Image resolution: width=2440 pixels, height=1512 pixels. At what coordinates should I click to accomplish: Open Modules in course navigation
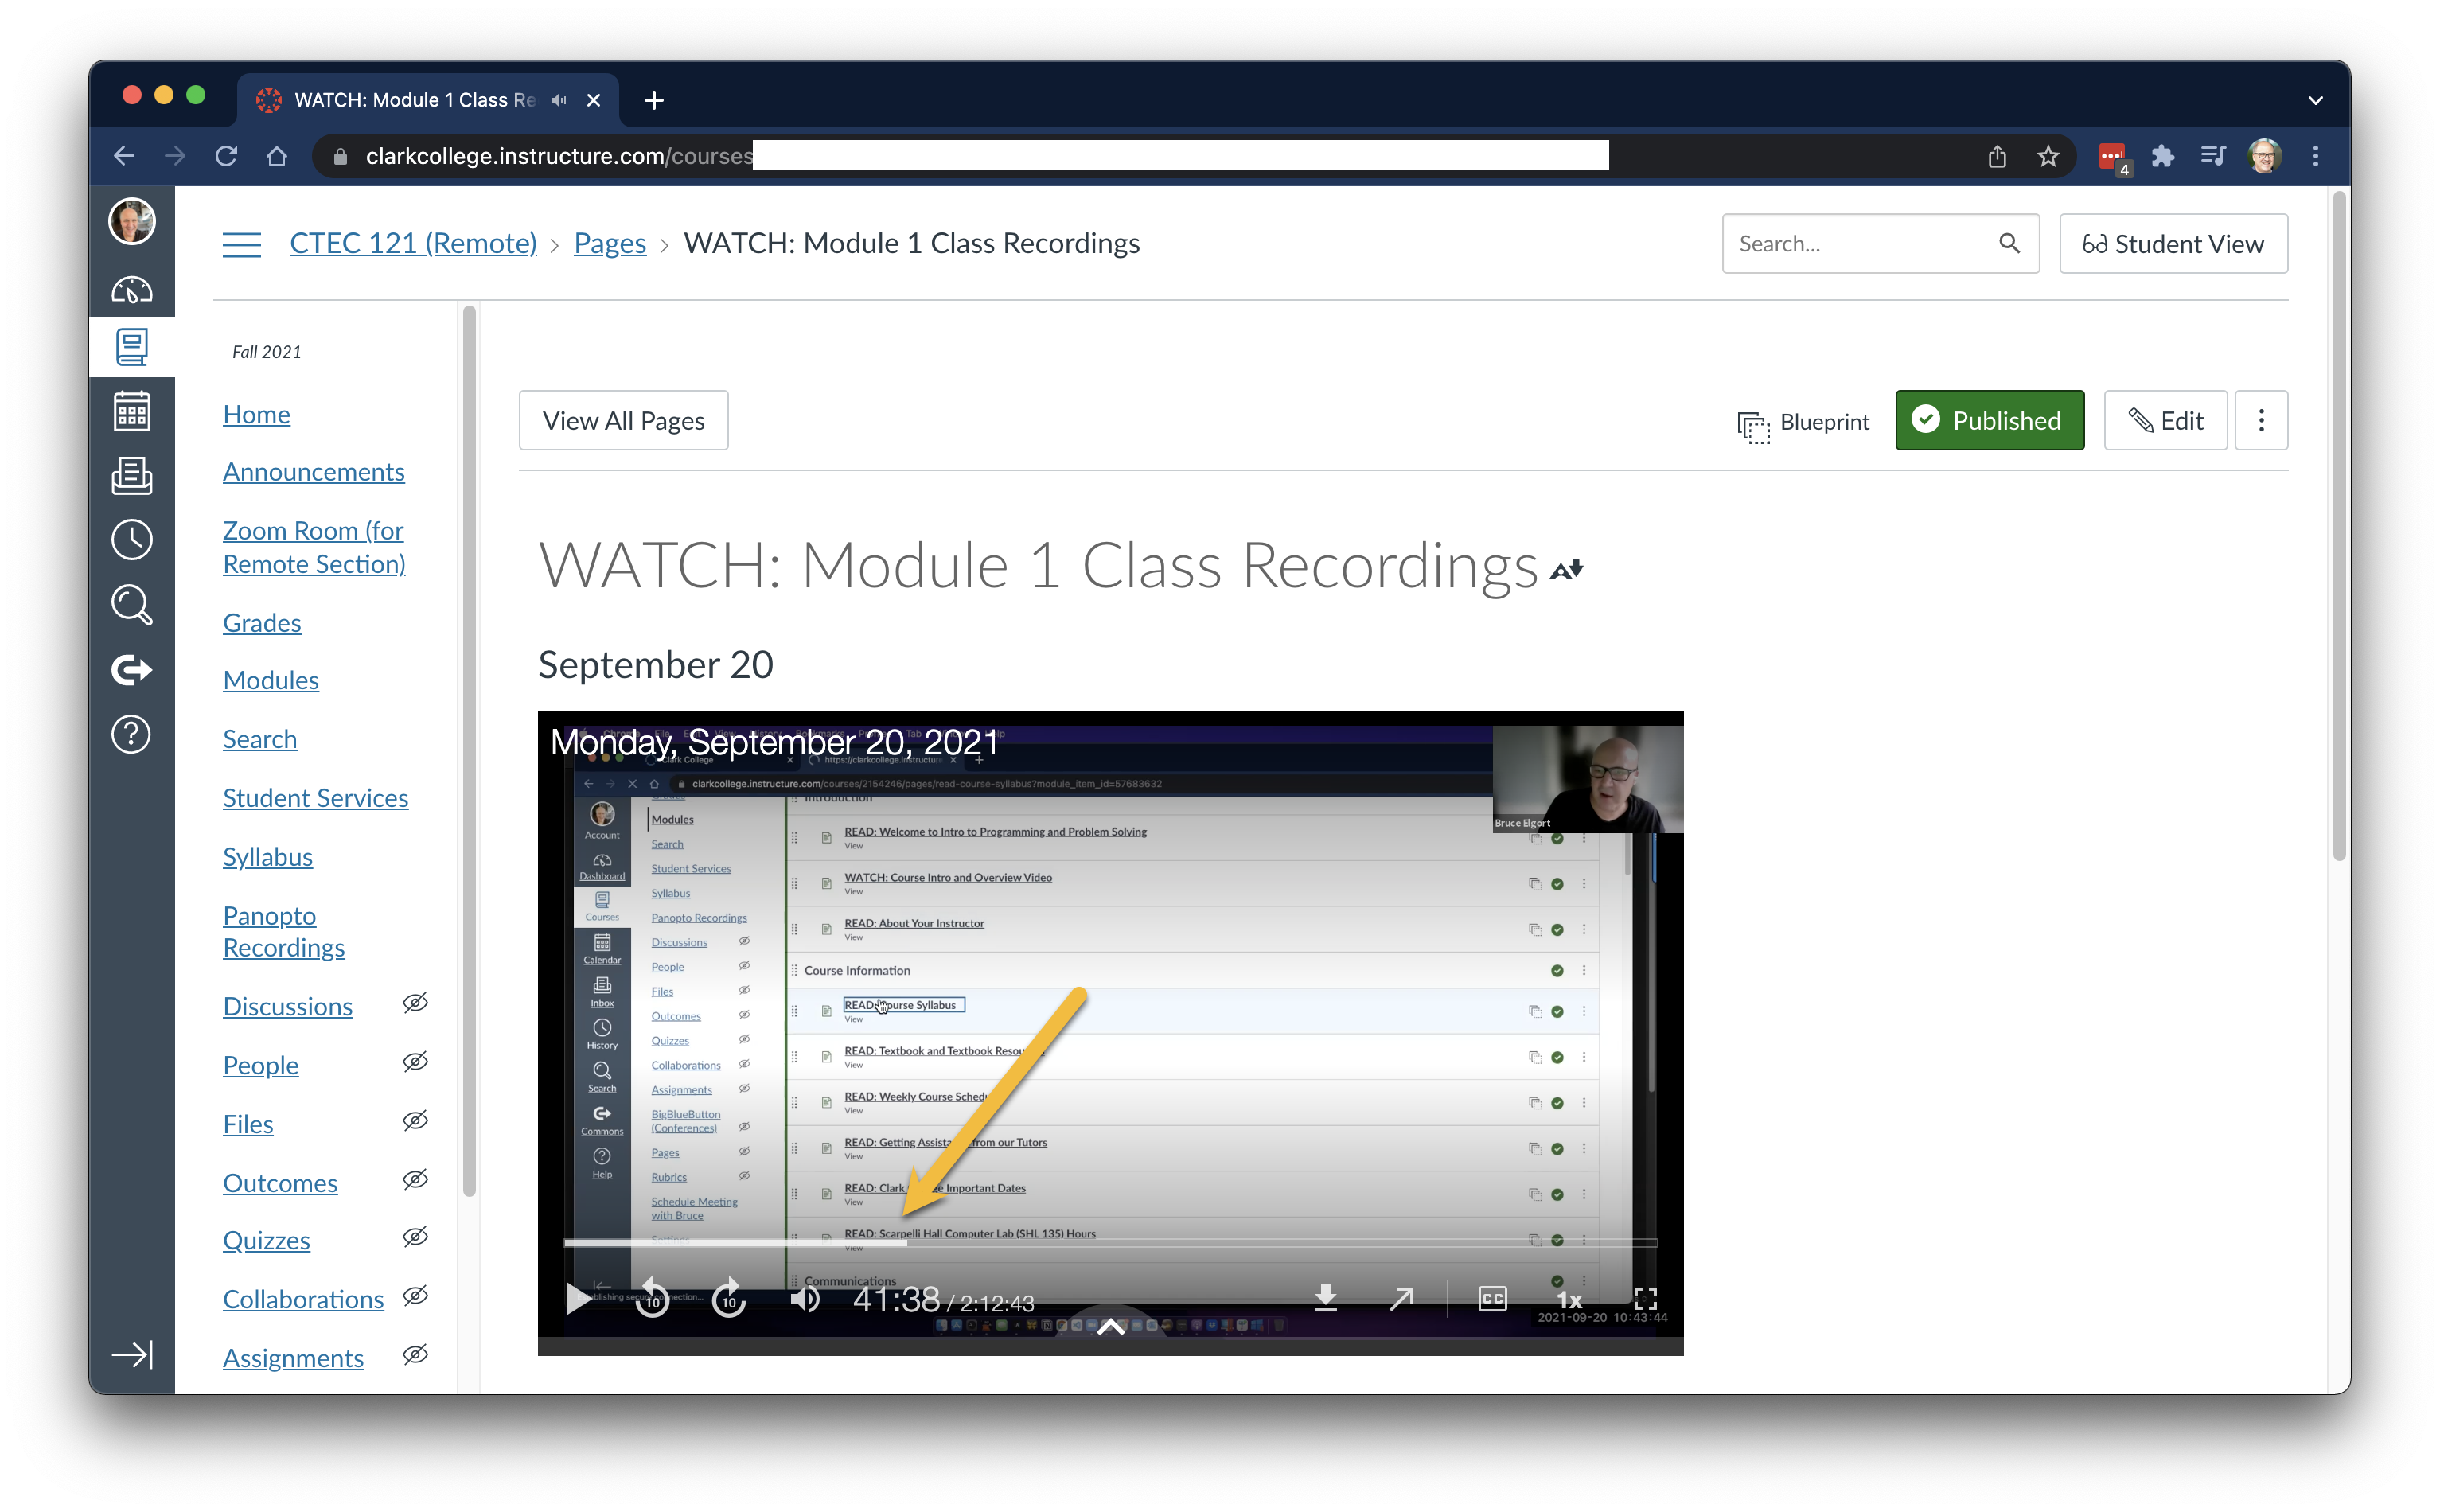[x=270, y=680]
